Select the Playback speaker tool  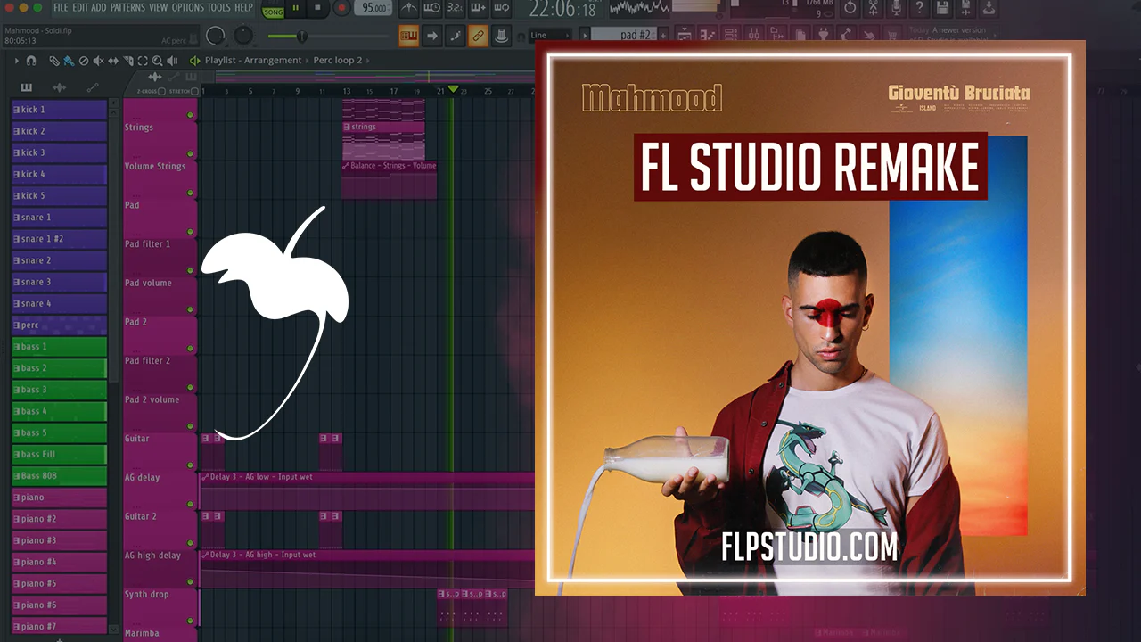[x=171, y=61]
